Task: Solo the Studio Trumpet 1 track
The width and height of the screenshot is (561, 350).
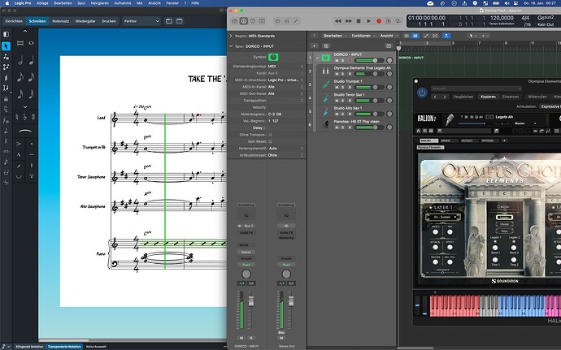Action: point(343,87)
